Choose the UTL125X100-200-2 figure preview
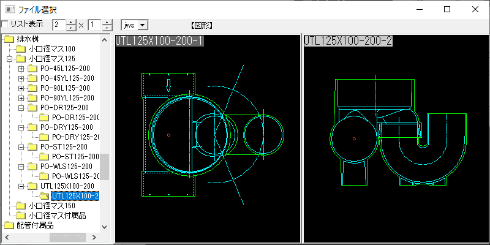 click(x=396, y=138)
